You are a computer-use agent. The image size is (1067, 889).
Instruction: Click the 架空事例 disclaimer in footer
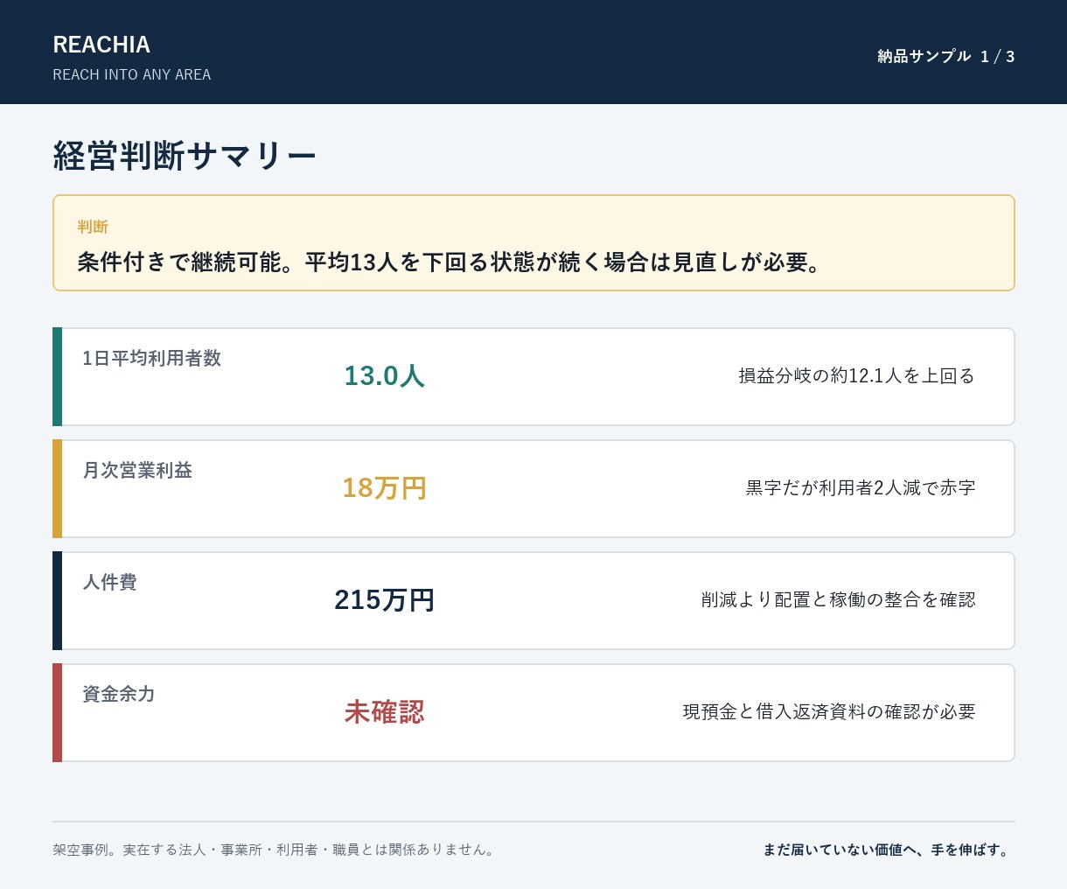(x=275, y=850)
